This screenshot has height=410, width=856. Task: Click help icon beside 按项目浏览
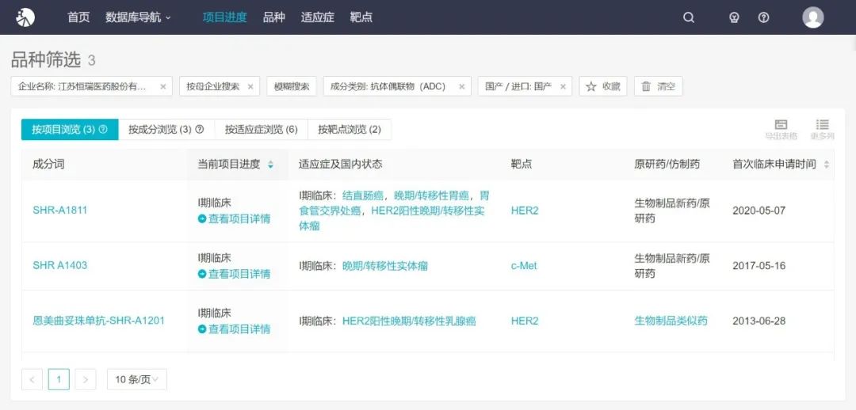103,130
